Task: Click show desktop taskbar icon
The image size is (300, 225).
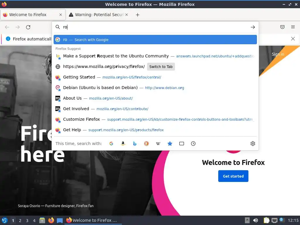Action: pyautogui.click(x=60, y=220)
